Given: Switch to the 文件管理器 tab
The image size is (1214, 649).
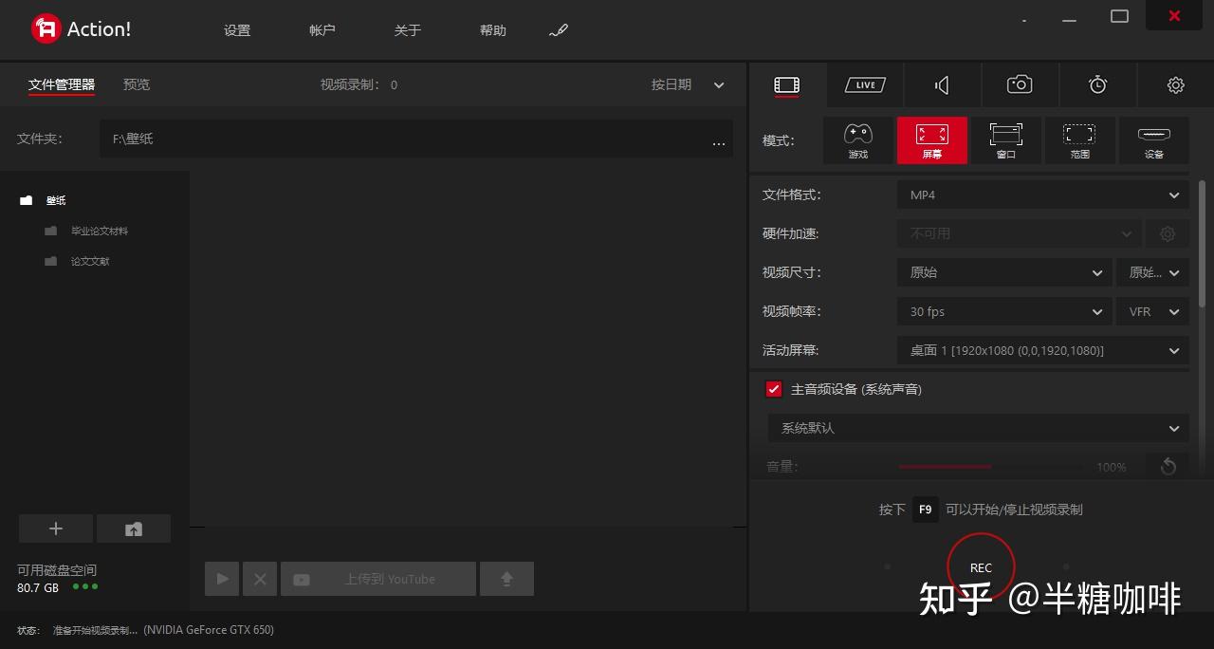Looking at the screenshot, I should (x=62, y=84).
